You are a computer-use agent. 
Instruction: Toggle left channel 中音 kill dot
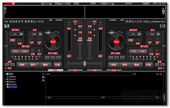point(75,30)
